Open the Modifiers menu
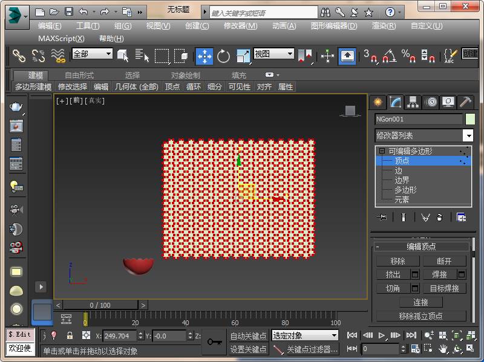484x362 pixels. click(x=240, y=26)
